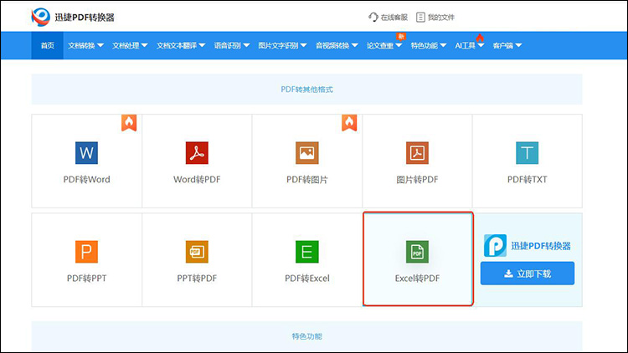Select the Word转PDF Acrobat icon

pos(197,153)
